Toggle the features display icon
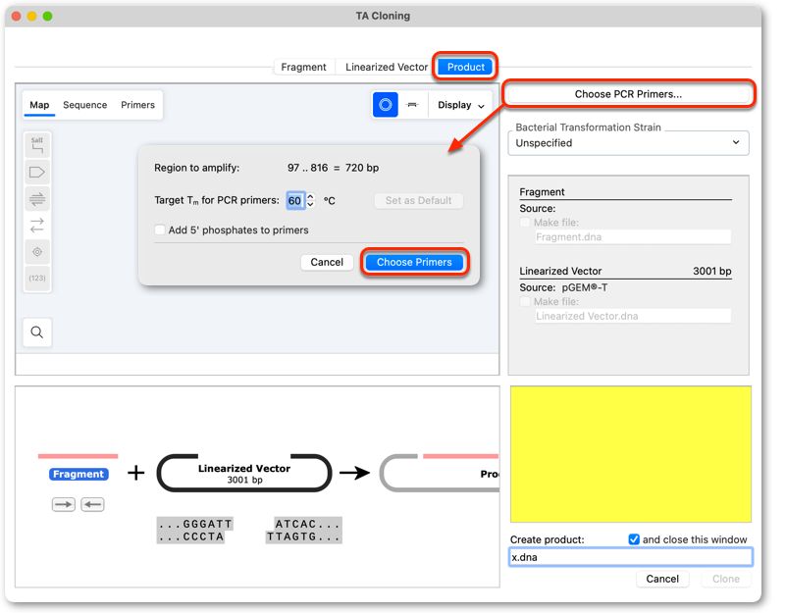 pos(37,173)
